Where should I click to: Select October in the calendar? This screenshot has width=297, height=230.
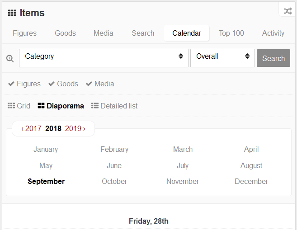pos(114,181)
